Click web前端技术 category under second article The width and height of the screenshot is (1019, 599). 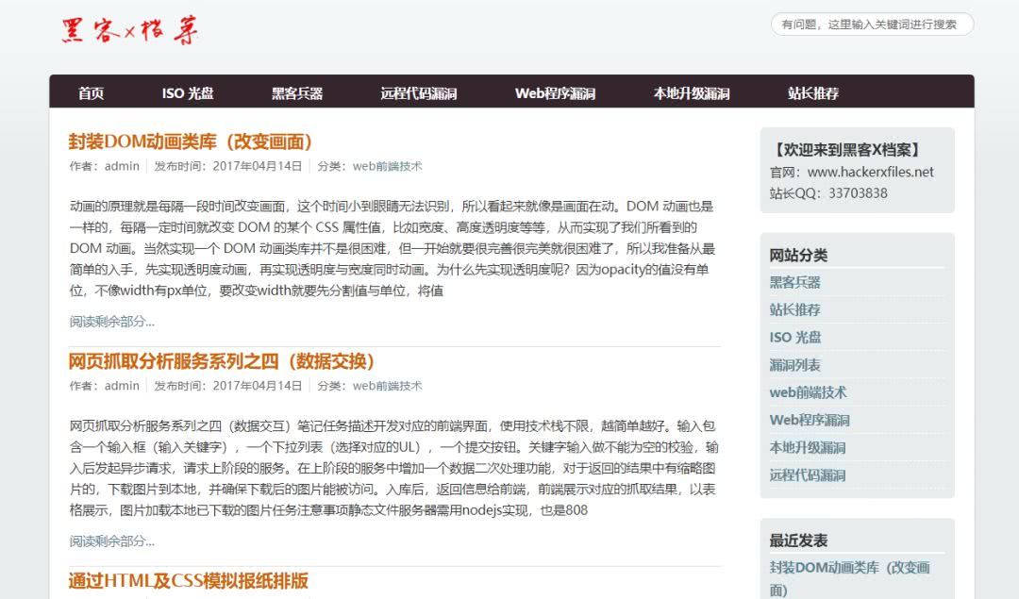point(388,386)
